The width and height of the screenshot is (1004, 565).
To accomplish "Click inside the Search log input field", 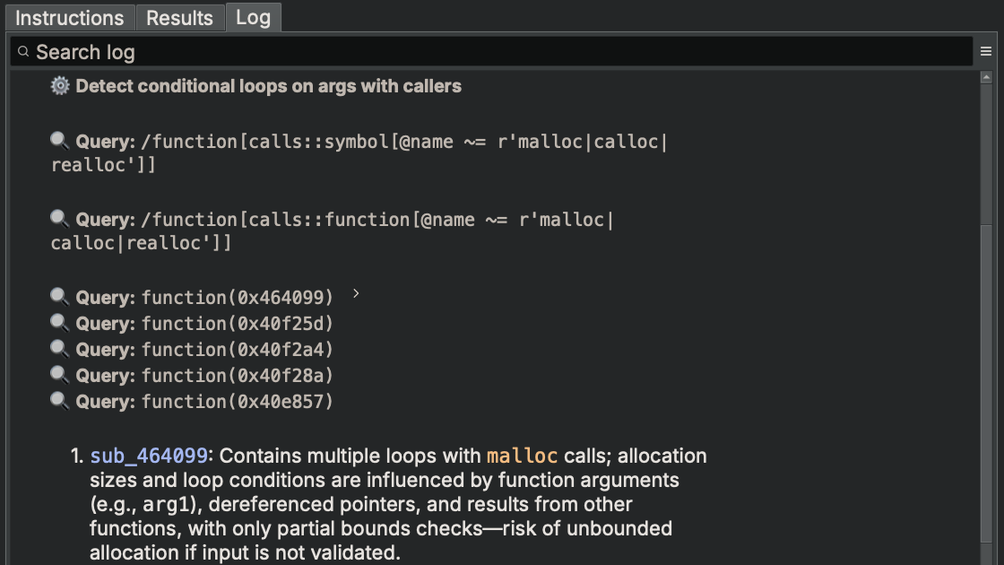I will (359, 52).
